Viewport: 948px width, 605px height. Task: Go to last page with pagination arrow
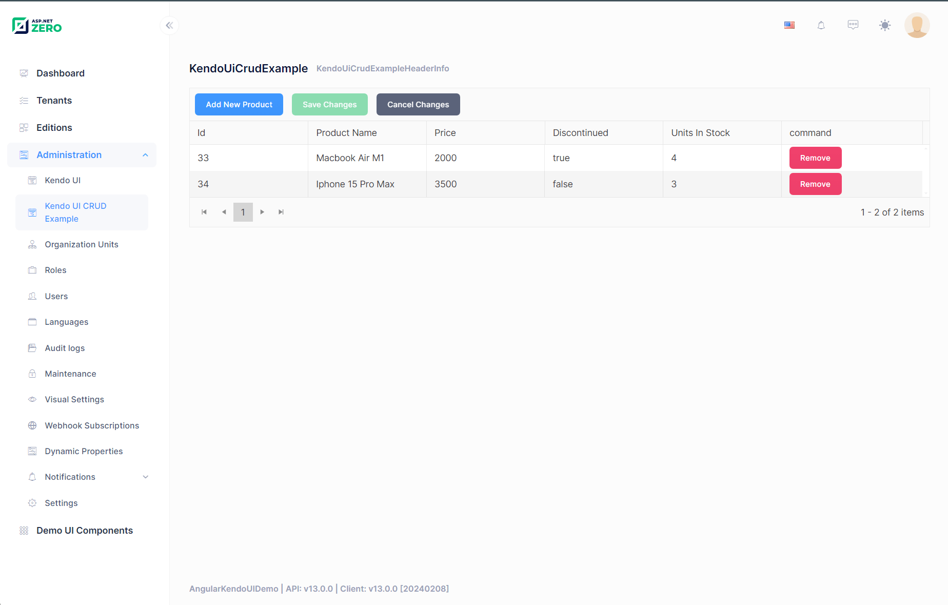click(281, 211)
